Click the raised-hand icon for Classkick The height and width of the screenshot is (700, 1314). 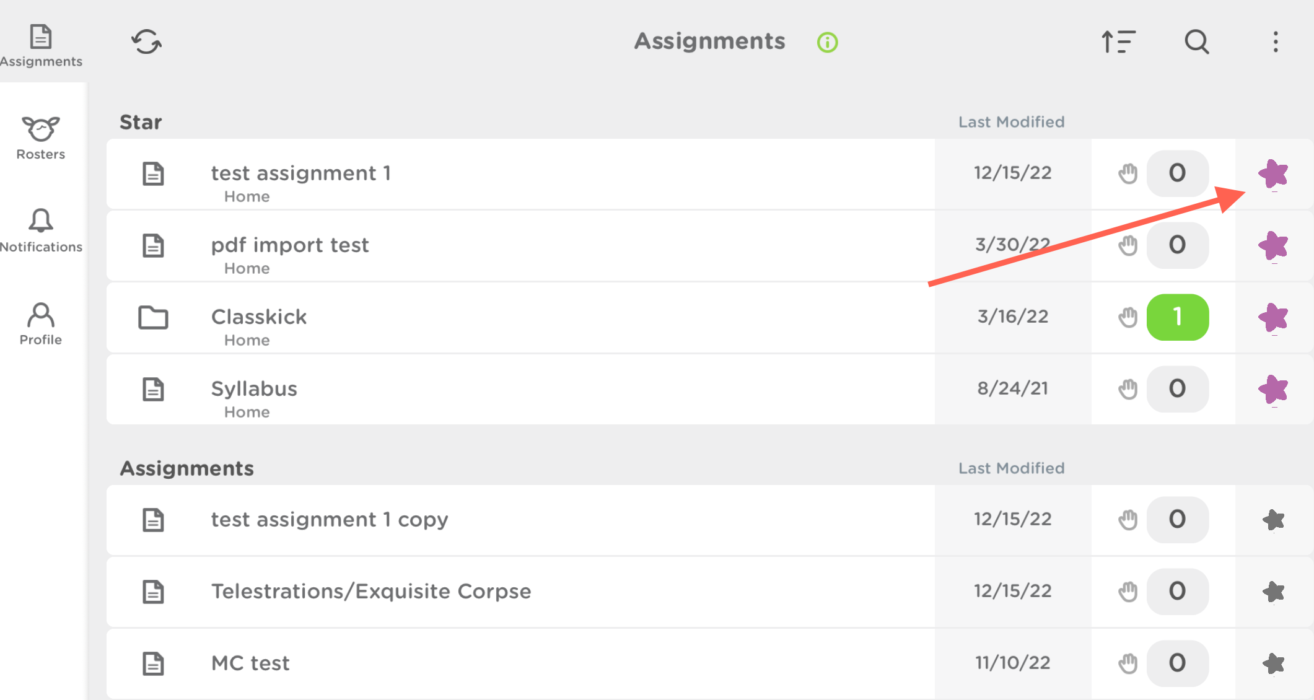click(x=1128, y=317)
